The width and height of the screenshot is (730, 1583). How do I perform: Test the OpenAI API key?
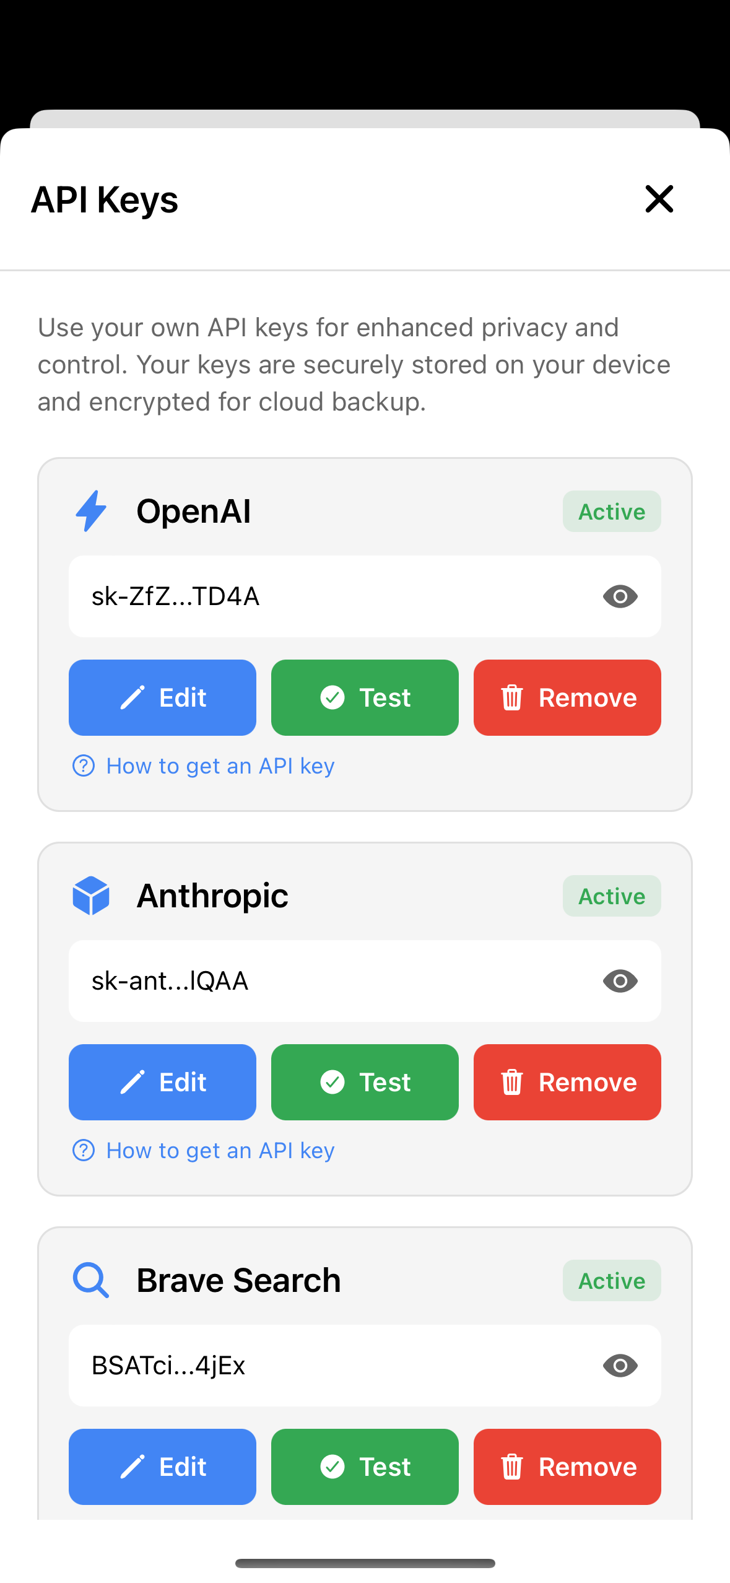pos(365,697)
